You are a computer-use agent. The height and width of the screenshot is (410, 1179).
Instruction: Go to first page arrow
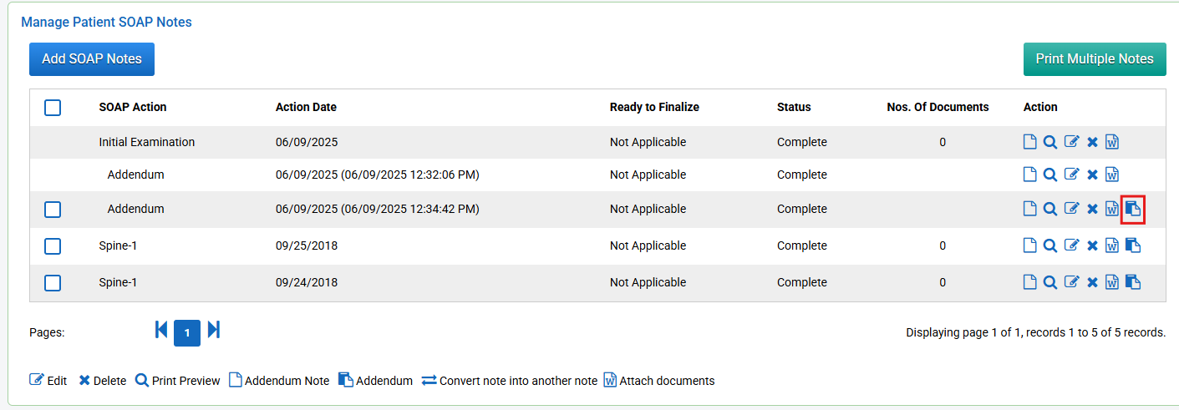(x=161, y=330)
